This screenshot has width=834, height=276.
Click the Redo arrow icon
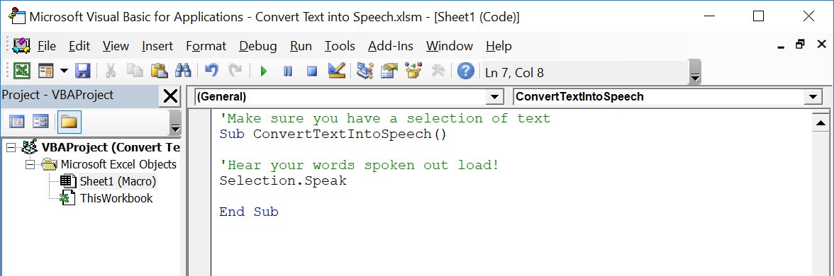coord(235,71)
